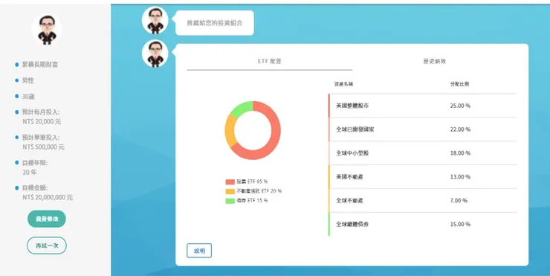Click the 30歲 sidebar item
The width and height of the screenshot is (550, 276).
point(28,96)
